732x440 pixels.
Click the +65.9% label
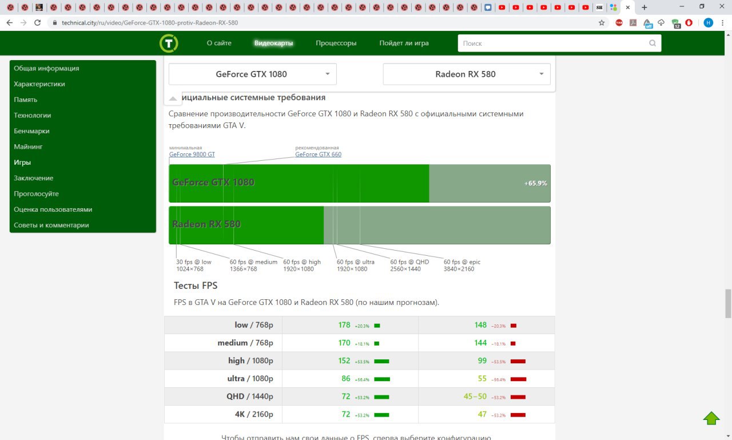(536, 183)
